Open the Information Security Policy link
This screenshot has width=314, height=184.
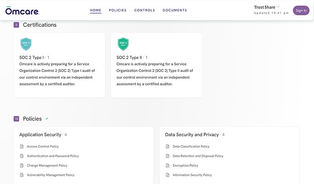tap(192, 175)
